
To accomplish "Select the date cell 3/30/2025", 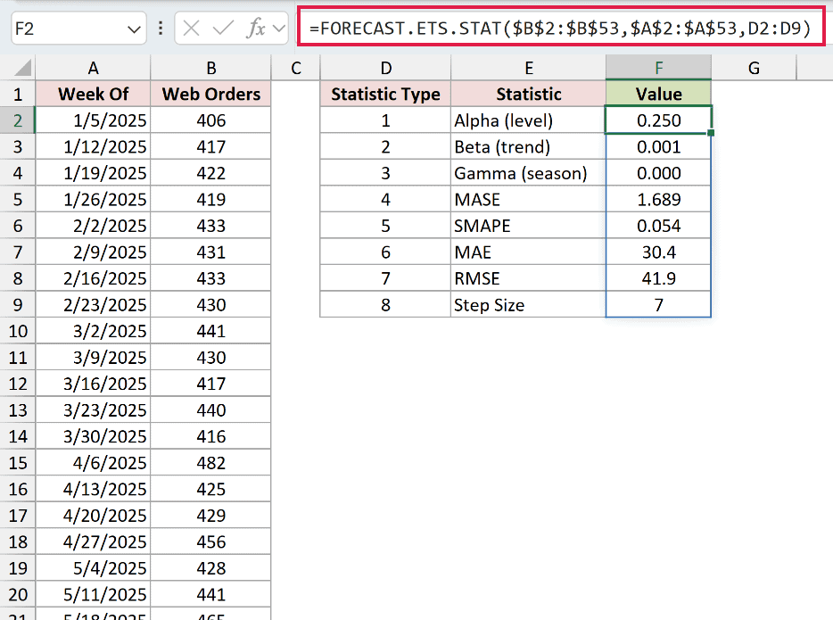I will tap(93, 436).
